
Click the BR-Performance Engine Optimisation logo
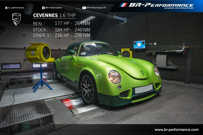(x=161, y=6)
